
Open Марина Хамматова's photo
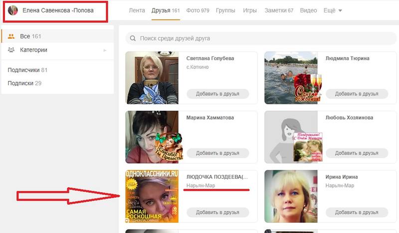152,137
